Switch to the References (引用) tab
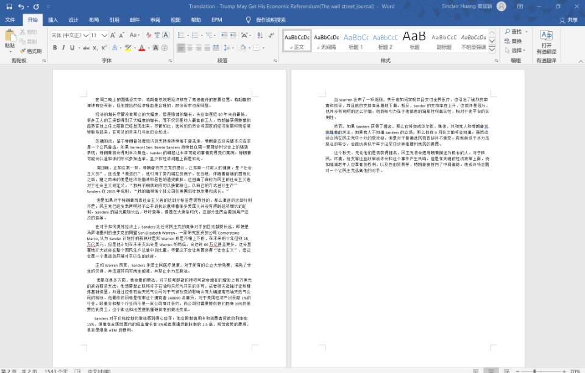This screenshot has height=373, width=585. point(114,20)
